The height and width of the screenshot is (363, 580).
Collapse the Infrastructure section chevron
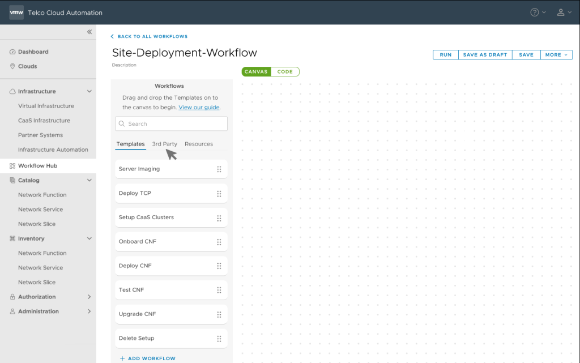coord(89,91)
